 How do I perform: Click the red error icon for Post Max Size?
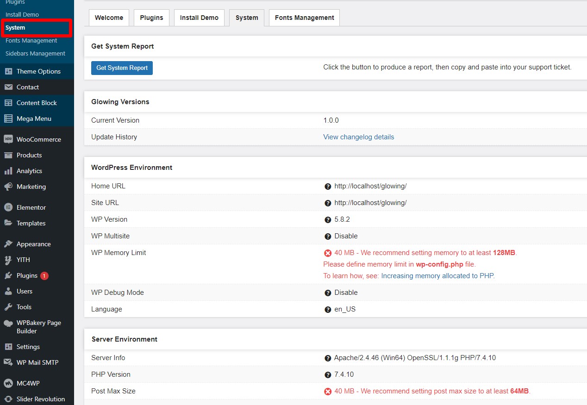[328, 392]
